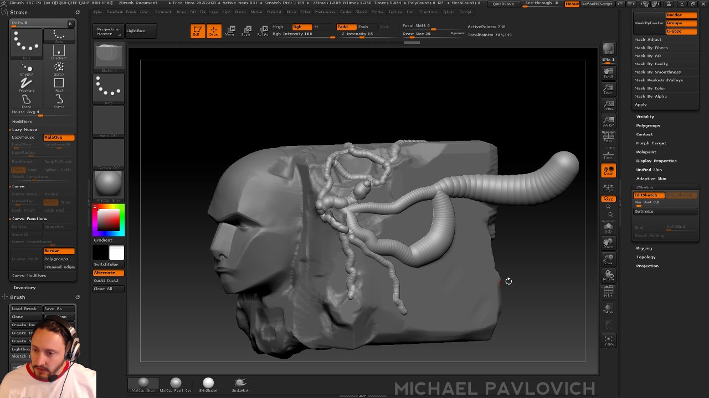Activate Draw mode button

click(x=213, y=31)
